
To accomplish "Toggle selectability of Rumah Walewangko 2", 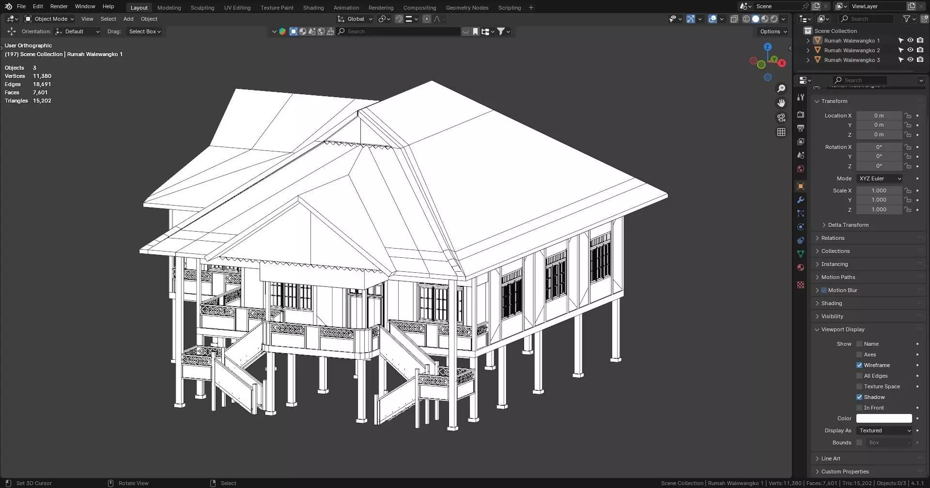I will 901,50.
